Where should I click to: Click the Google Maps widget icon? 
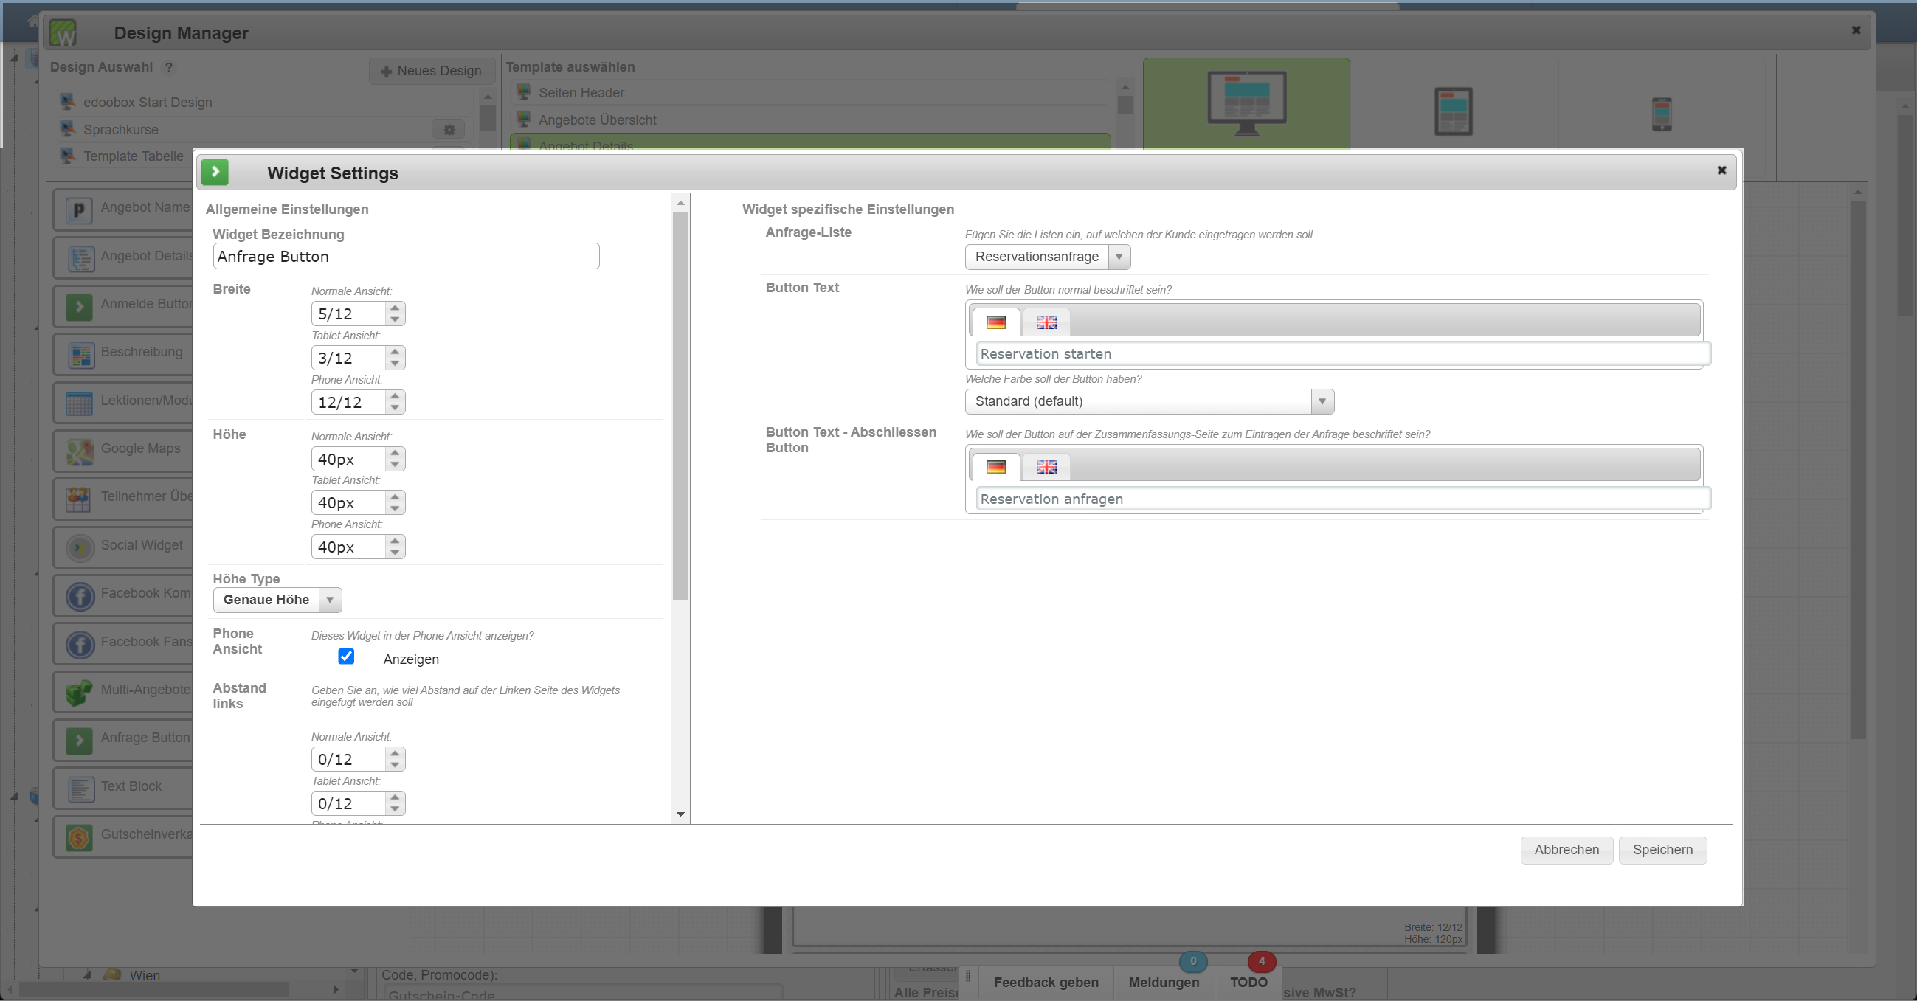point(80,451)
